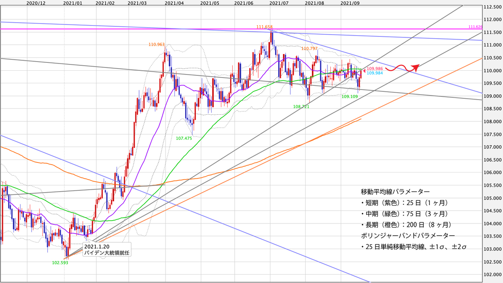Click the ボリンジャーバンドパラメーター heading
The width and height of the screenshot is (503, 283).
click(x=408, y=236)
